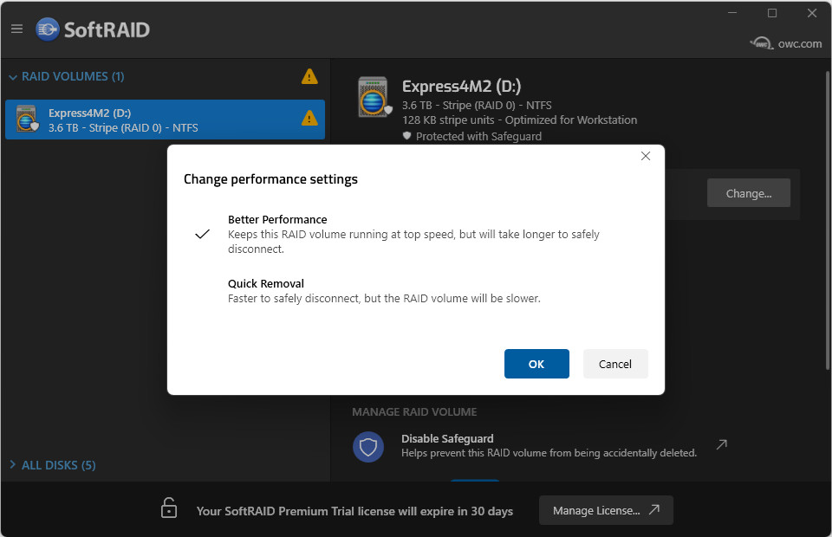Close the performance settings dialog
Viewport: 832px width, 537px height.
point(645,156)
